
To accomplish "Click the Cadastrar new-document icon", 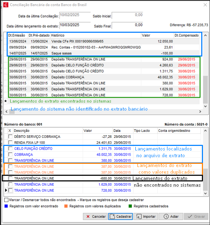I will point(112,217).
